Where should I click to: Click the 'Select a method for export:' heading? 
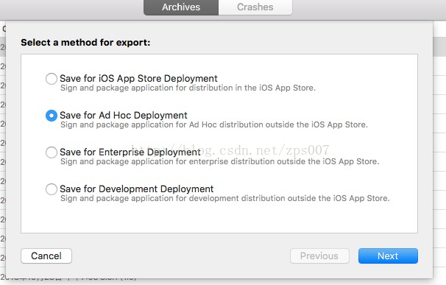[85, 43]
